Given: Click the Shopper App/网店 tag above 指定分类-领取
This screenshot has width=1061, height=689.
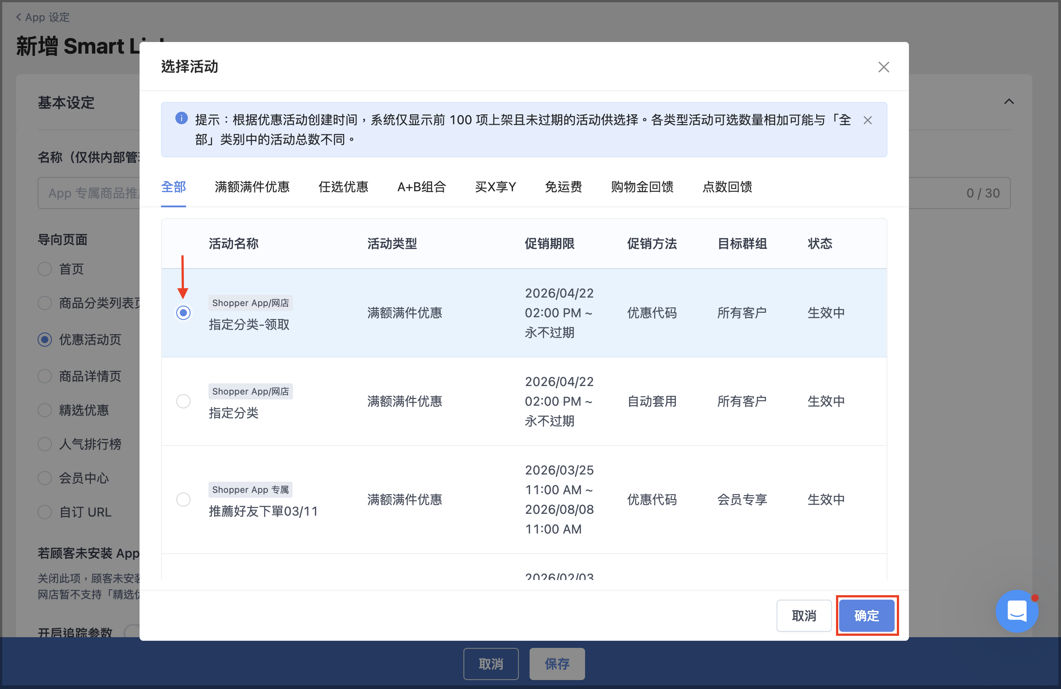Looking at the screenshot, I should pos(250,303).
